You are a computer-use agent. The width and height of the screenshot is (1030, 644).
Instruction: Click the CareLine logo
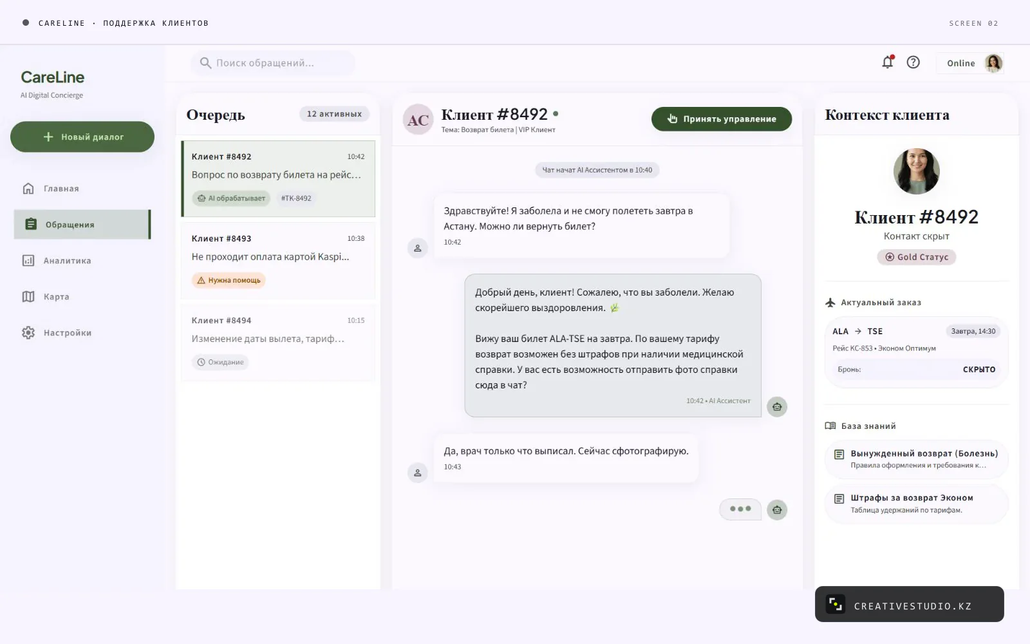[52, 77]
